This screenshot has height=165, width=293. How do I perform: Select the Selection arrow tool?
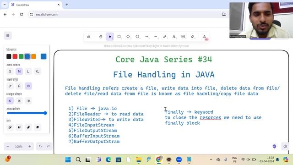tap(110, 37)
